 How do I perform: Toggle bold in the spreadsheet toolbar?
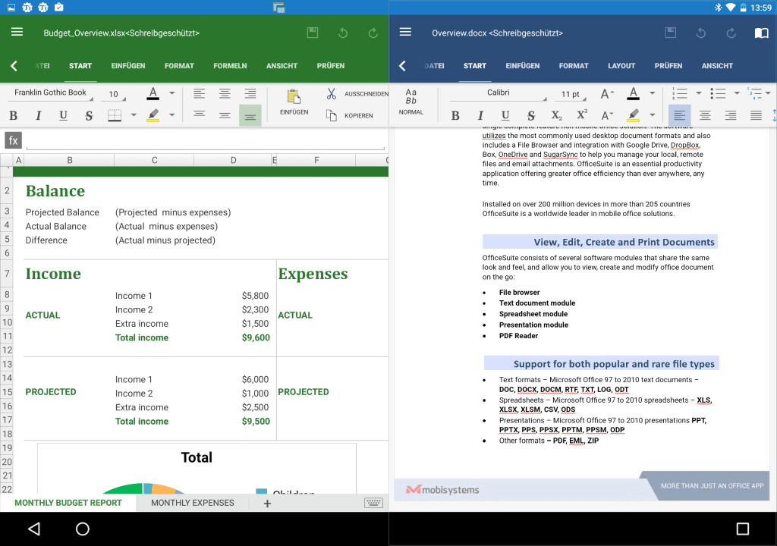(14, 115)
